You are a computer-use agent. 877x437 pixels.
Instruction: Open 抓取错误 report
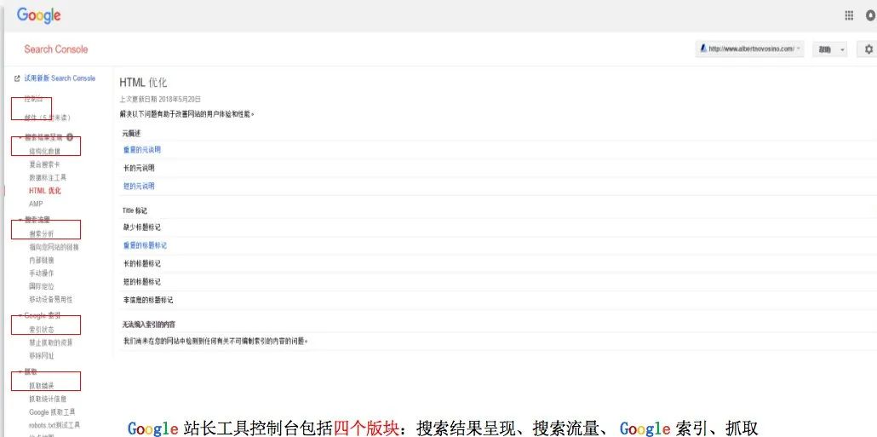[42, 386]
